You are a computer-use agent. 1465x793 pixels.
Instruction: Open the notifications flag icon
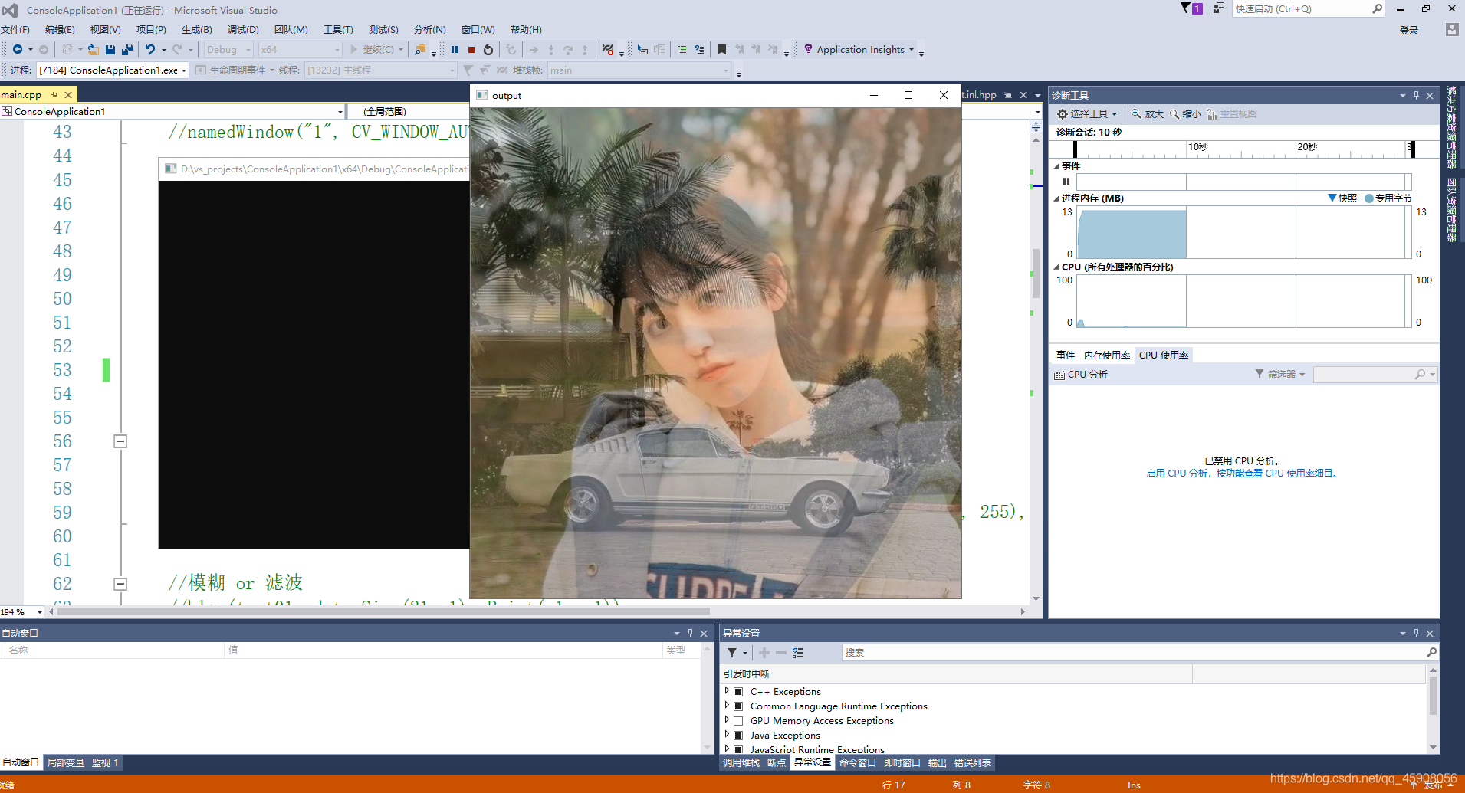[1191, 8]
